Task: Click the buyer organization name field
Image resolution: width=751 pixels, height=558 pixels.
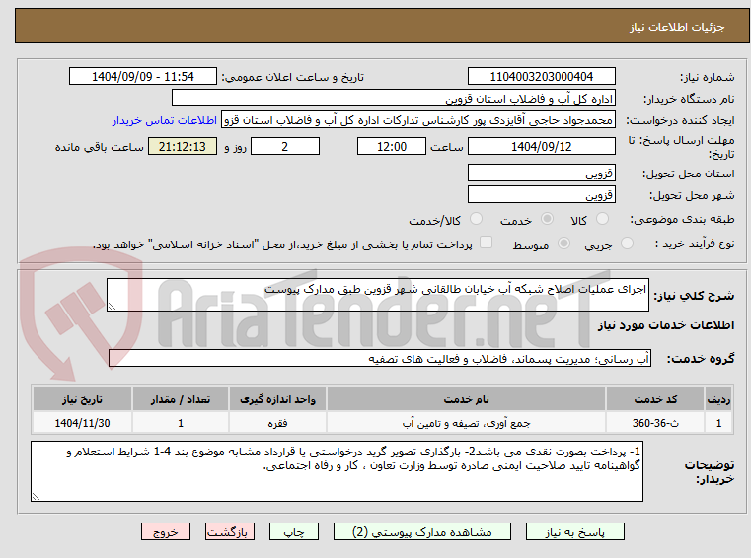Action: tap(393, 99)
